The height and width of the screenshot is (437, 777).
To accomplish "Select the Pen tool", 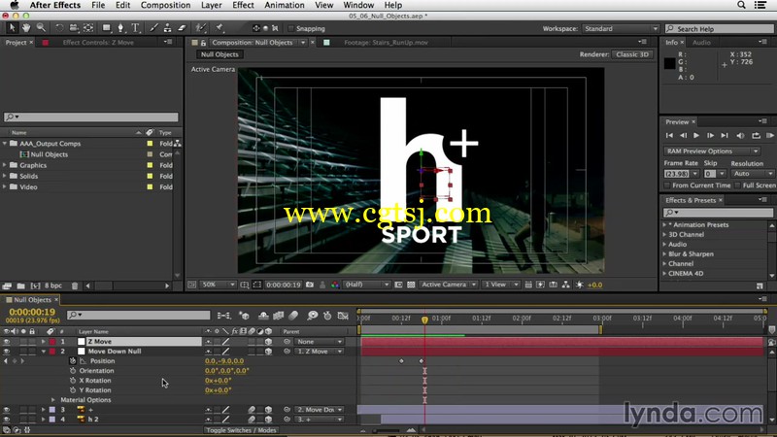I will (x=120, y=28).
